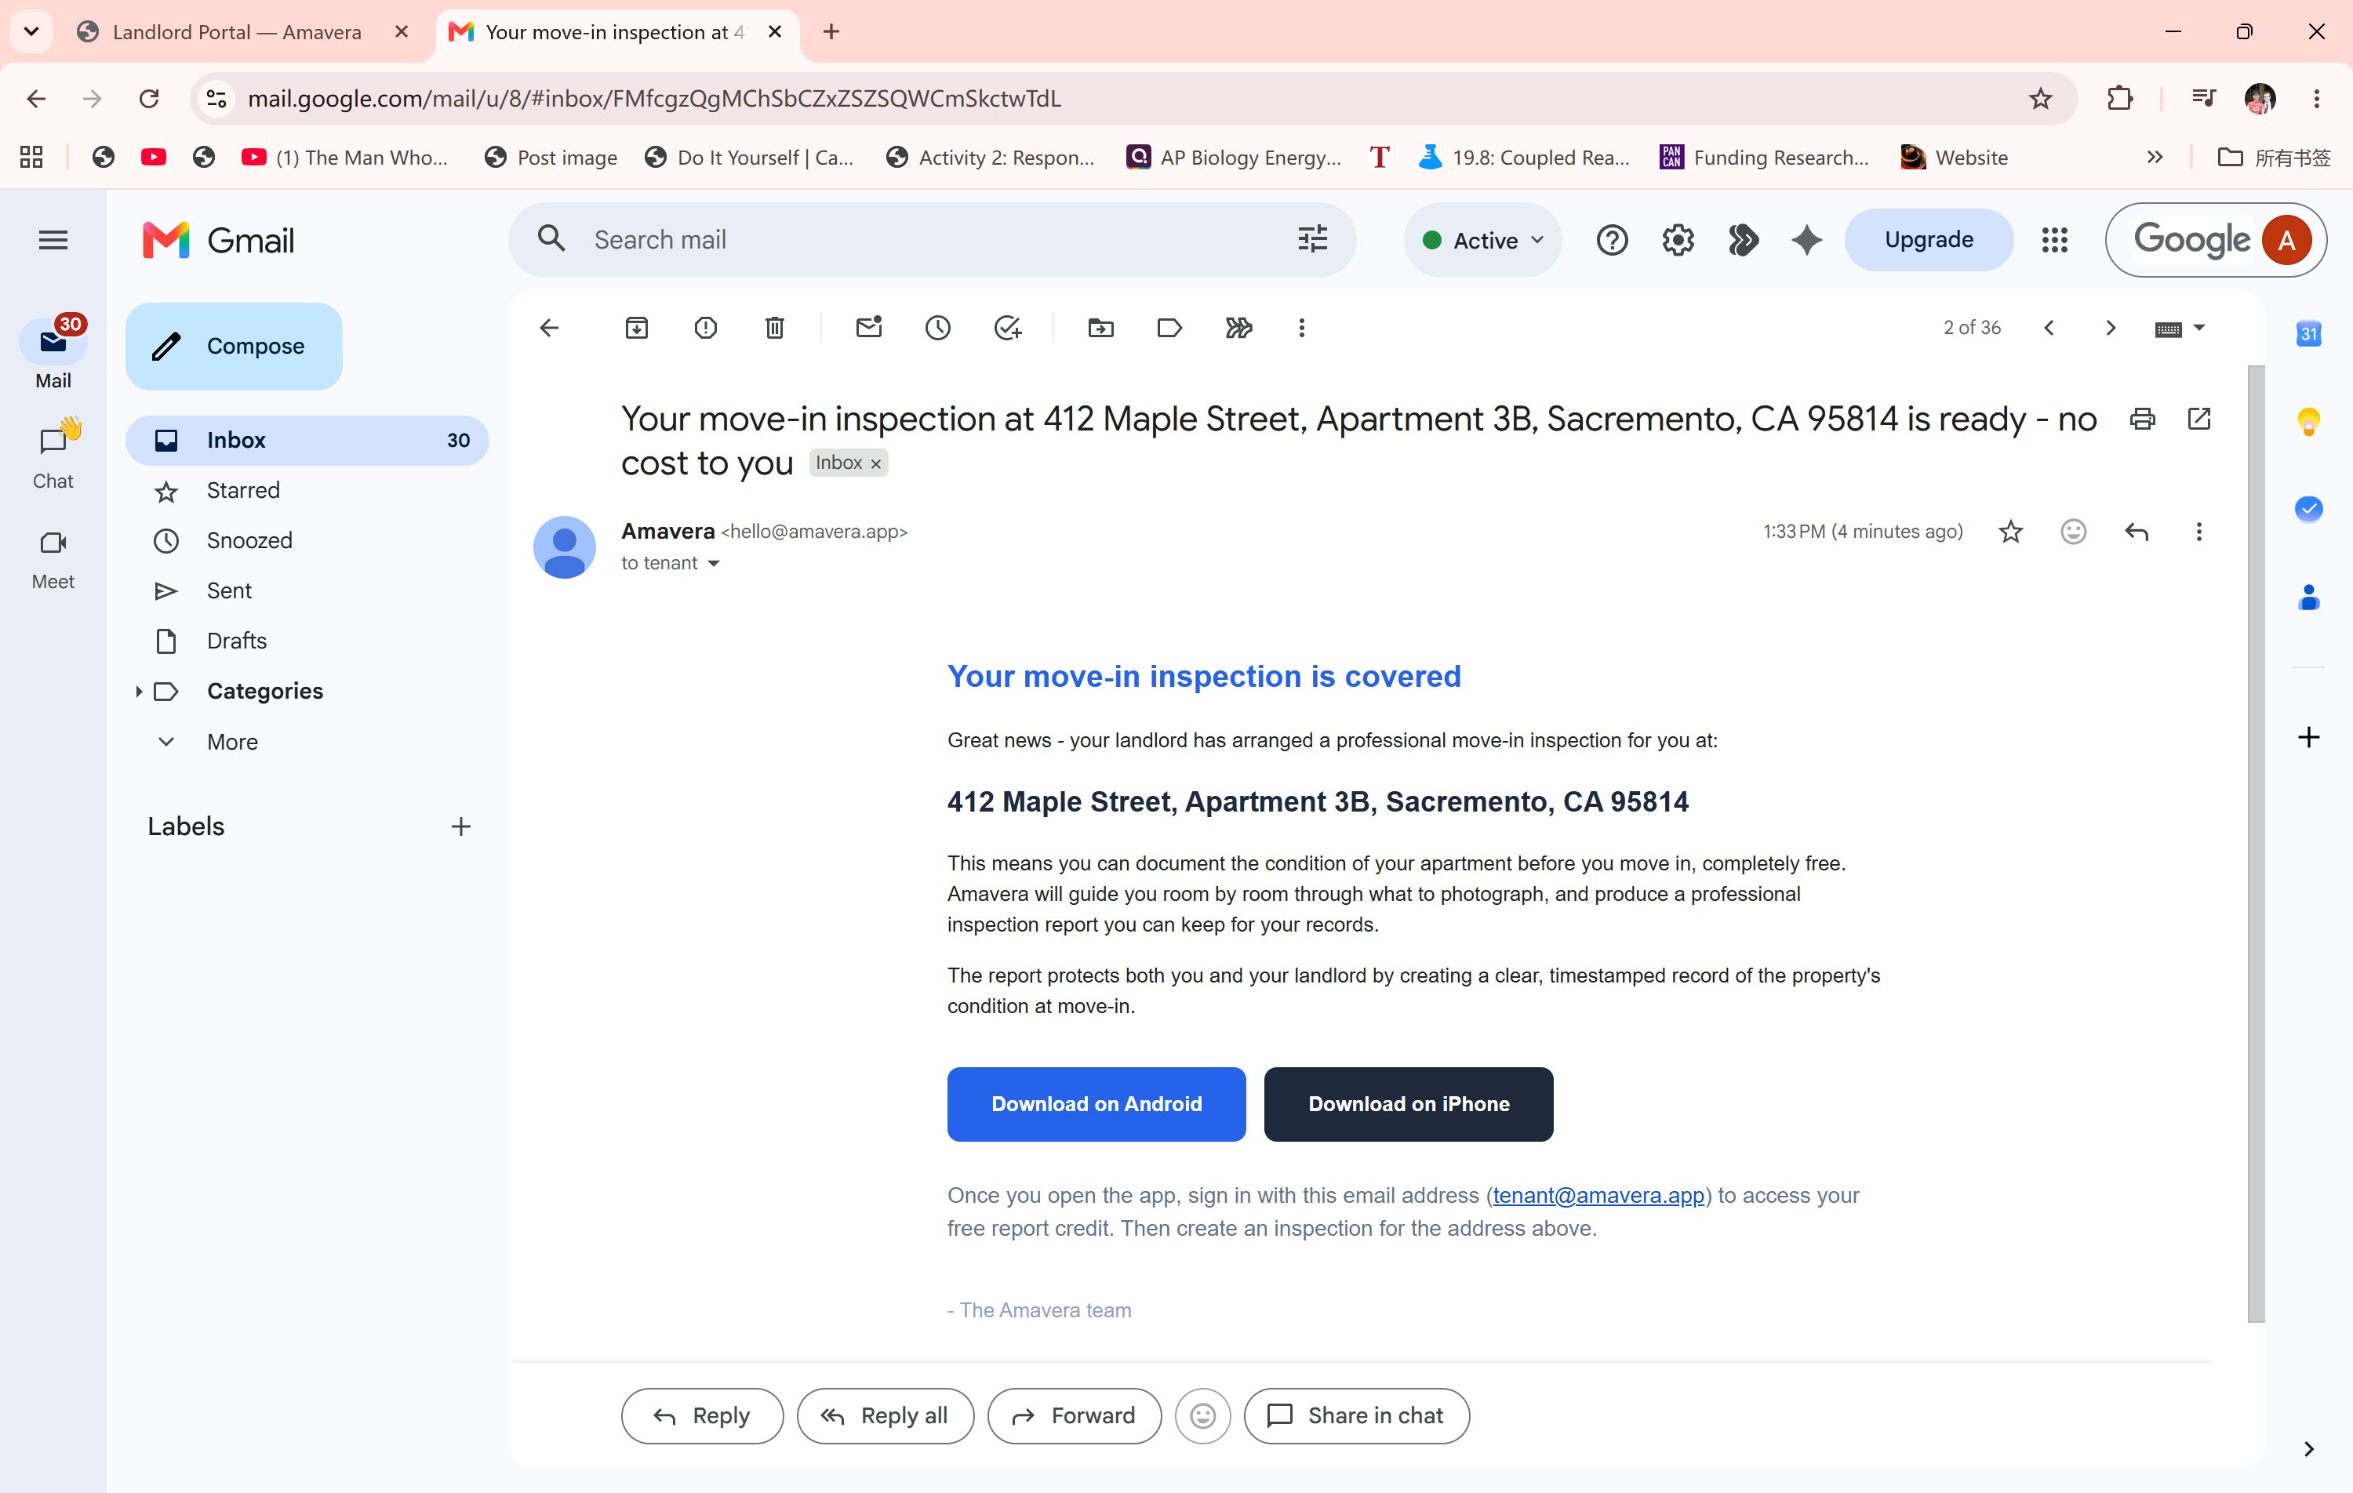Compose a new email
The height and width of the screenshot is (1493, 2353).
tap(235, 346)
